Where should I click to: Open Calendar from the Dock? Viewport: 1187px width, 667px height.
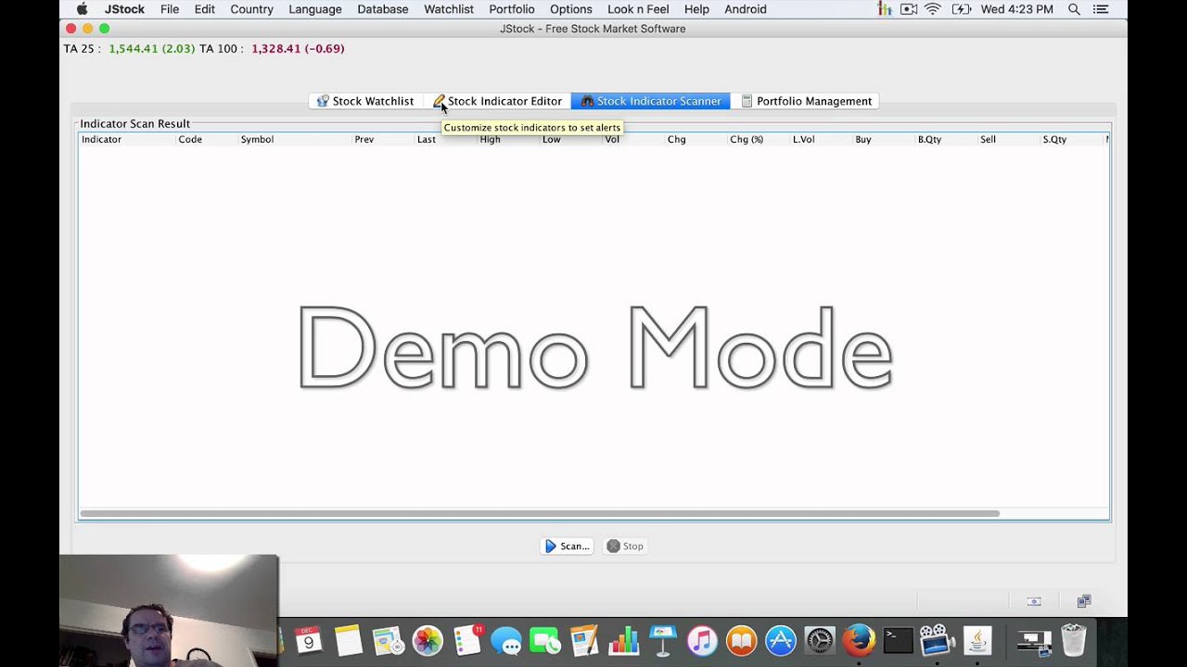point(309,640)
